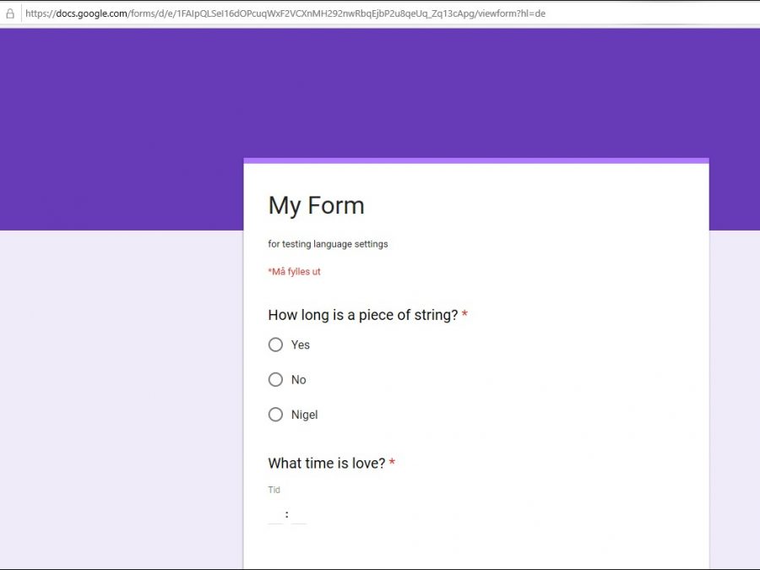Click the 'Yes' option label text
This screenshot has height=570, width=760.
point(300,345)
